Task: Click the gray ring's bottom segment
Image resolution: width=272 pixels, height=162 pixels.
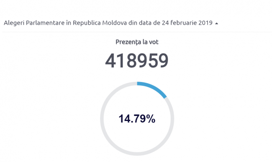Action: (137, 154)
